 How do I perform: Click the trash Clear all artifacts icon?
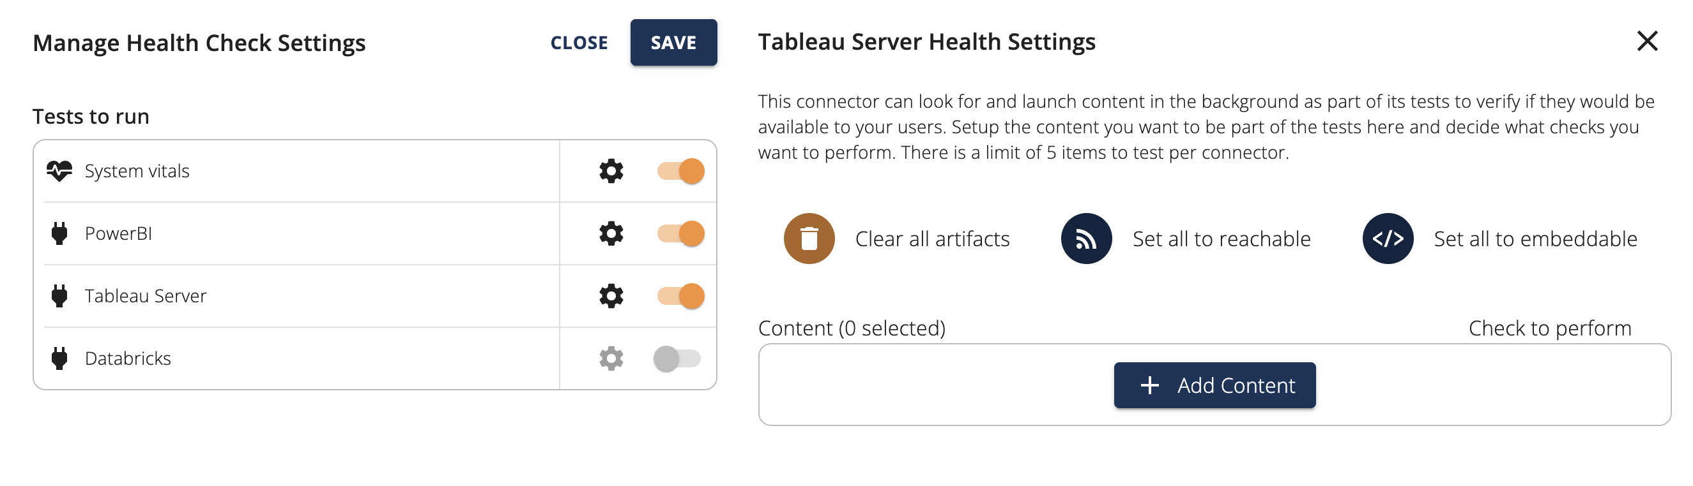click(x=808, y=239)
